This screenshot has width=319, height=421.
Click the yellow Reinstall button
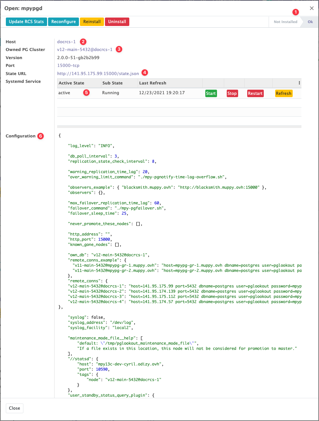[x=92, y=22]
